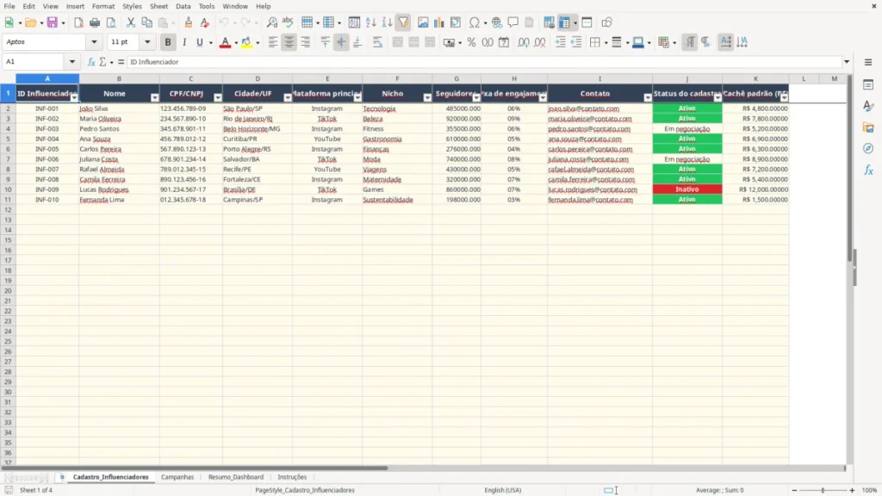Export as PDF icon
882x496 pixels.
(78, 22)
